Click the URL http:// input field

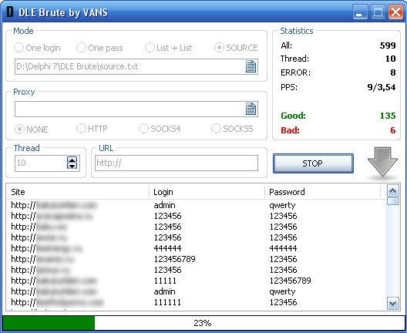177,163
